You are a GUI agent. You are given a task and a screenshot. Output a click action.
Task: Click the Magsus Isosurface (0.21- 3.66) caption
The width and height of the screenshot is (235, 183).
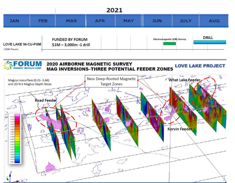point(29,80)
